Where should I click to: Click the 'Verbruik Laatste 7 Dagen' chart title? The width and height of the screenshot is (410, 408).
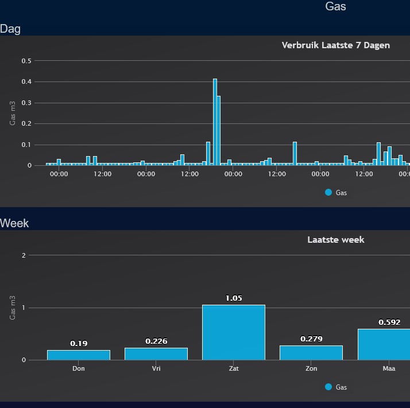(x=336, y=45)
